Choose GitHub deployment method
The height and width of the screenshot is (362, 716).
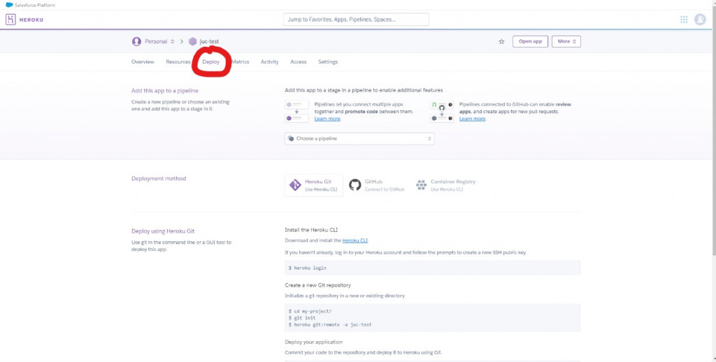(377, 185)
